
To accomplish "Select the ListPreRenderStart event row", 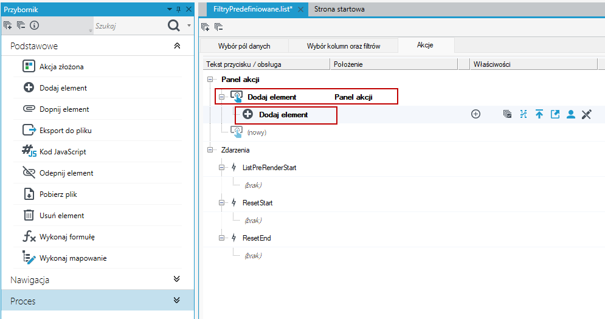I will [x=269, y=168].
